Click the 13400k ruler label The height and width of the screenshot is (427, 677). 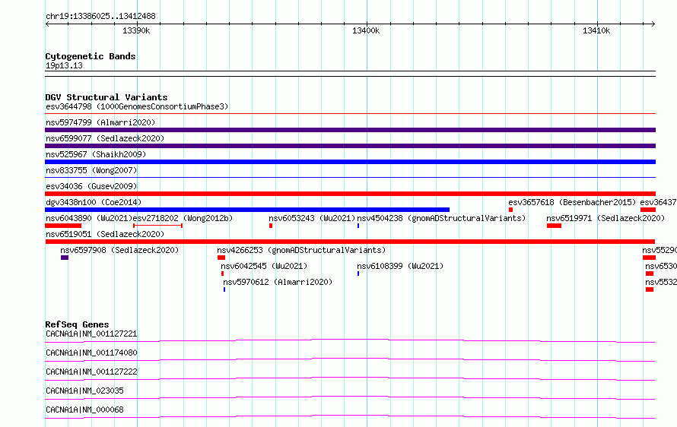click(x=366, y=30)
